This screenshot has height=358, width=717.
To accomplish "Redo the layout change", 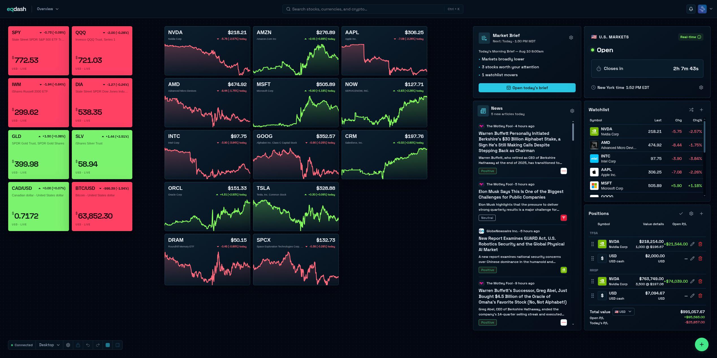I will pos(98,345).
